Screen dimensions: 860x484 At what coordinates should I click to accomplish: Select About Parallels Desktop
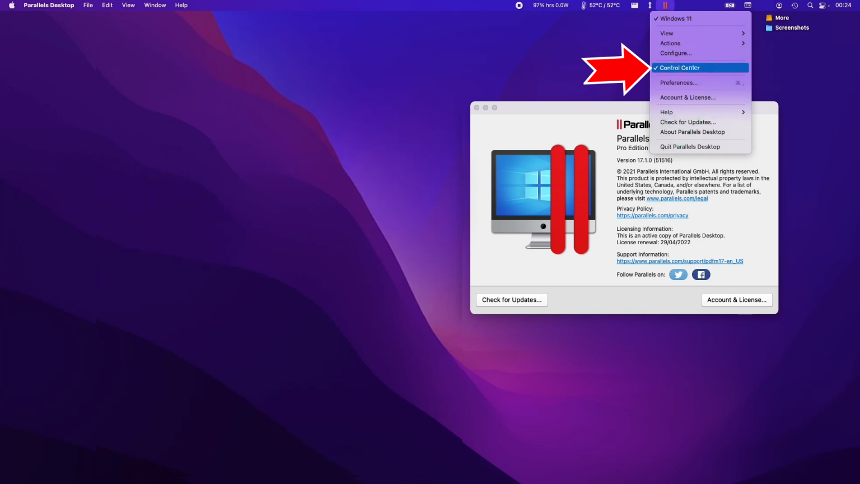click(700, 132)
